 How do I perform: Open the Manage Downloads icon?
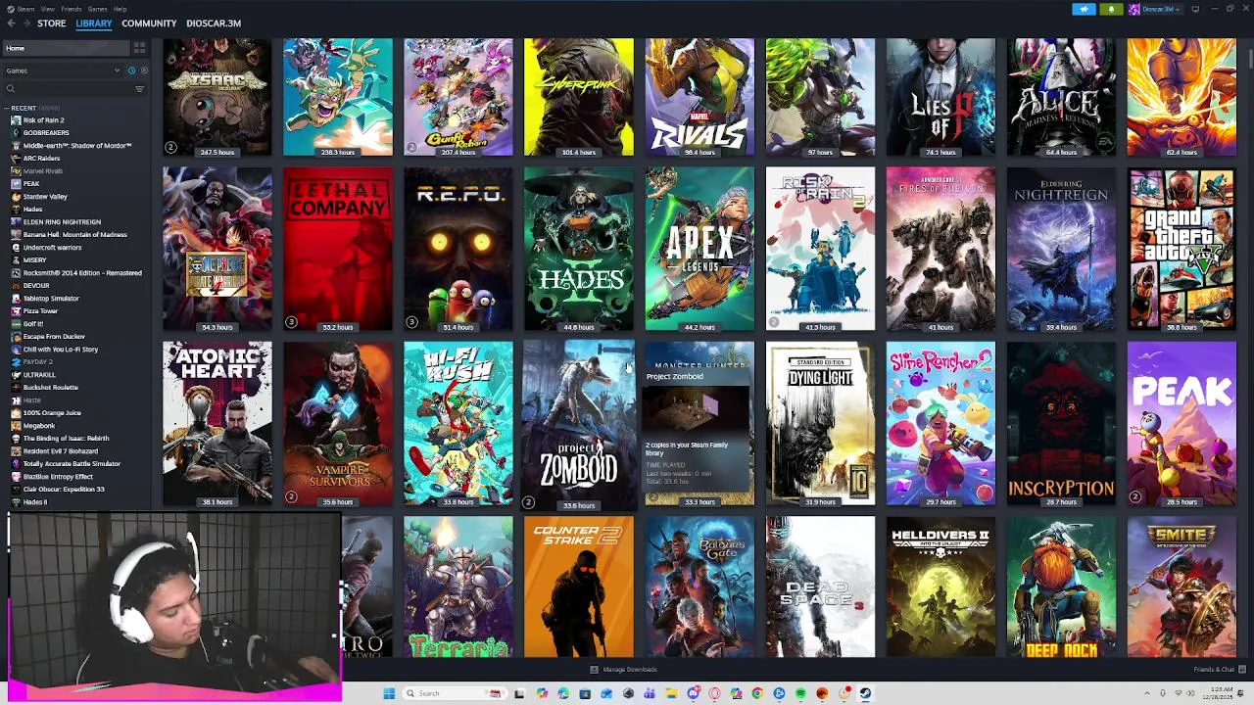click(x=594, y=670)
